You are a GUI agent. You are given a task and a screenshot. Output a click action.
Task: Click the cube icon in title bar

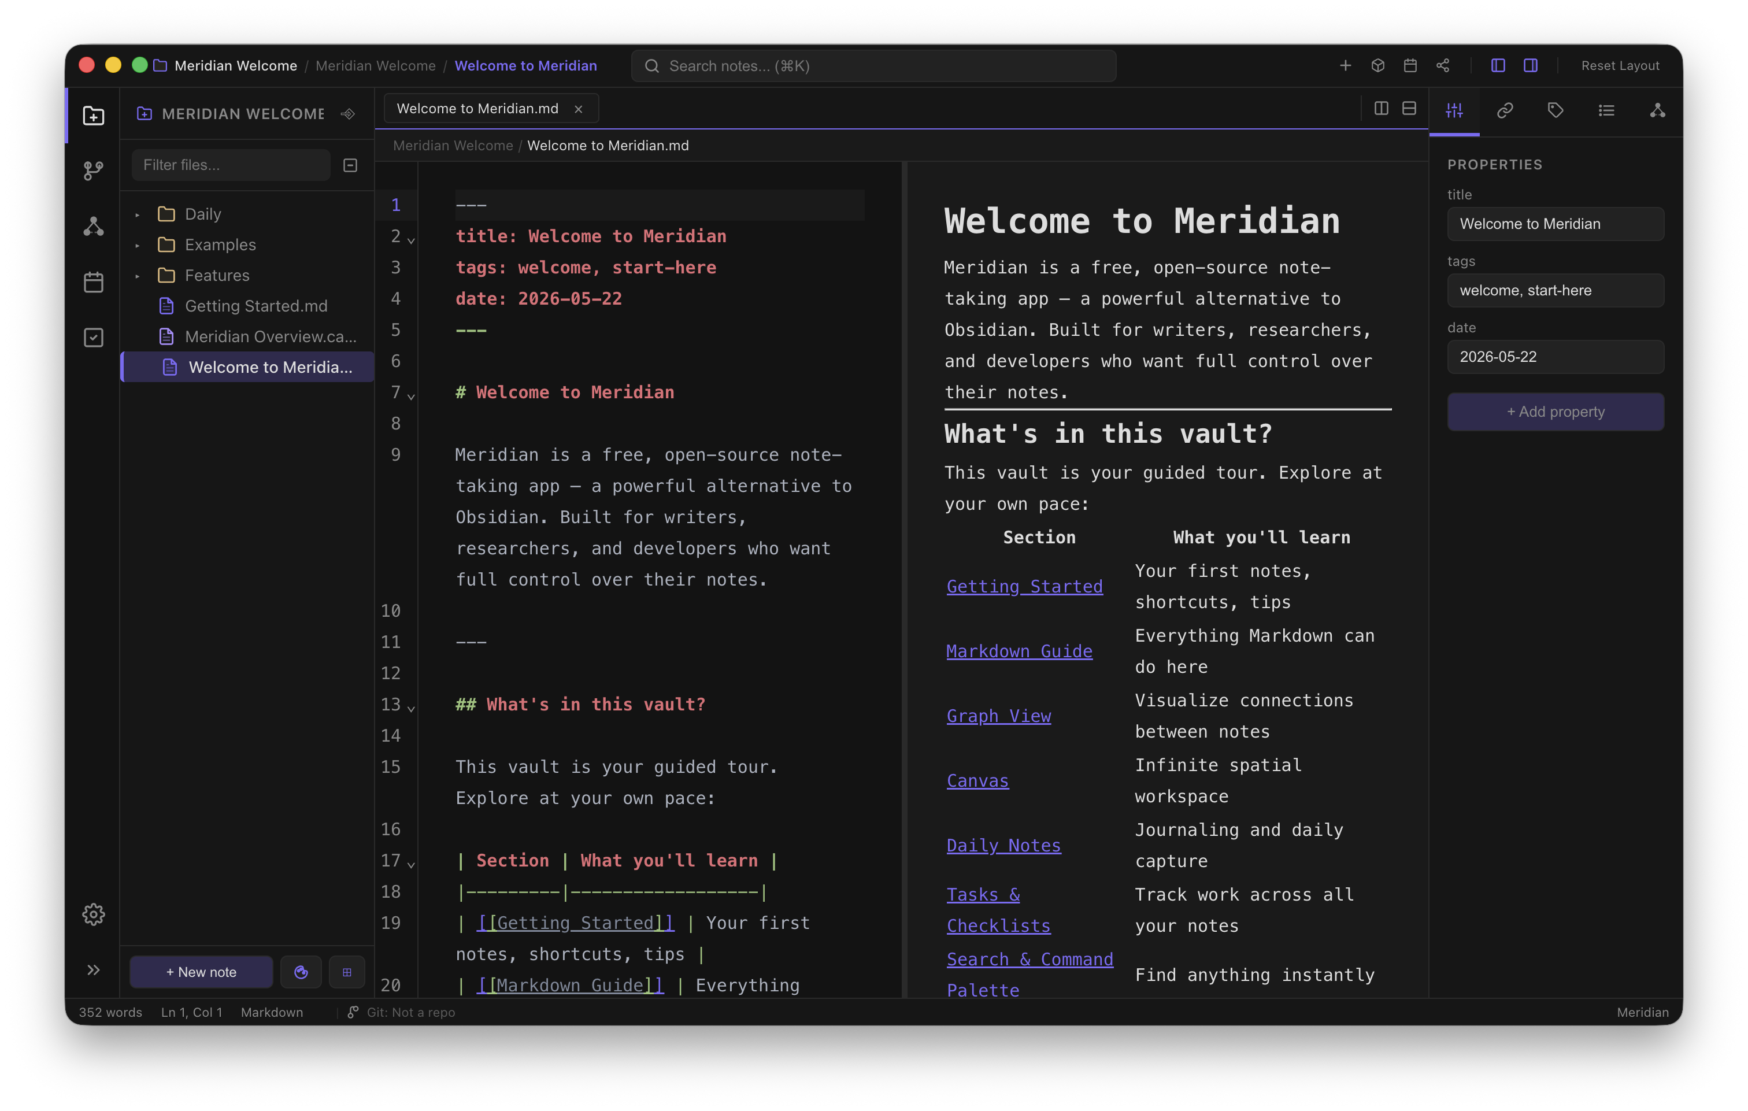tap(1378, 66)
